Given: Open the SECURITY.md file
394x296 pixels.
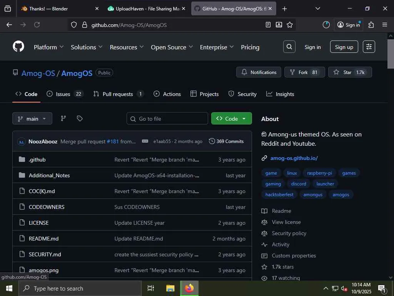Looking at the screenshot, I should click(45, 254).
